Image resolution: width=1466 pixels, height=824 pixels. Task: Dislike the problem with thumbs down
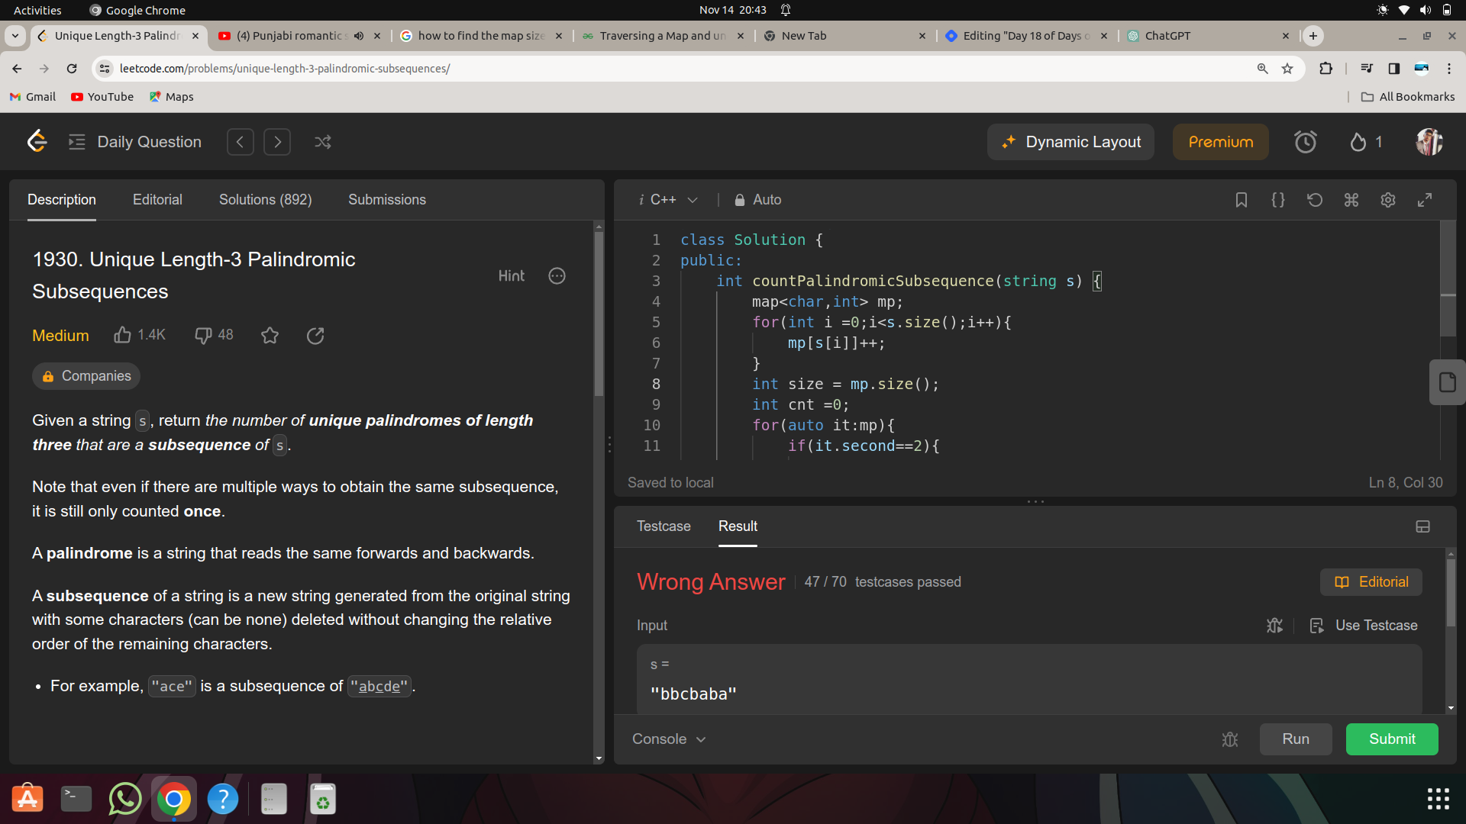pos(203,335)
